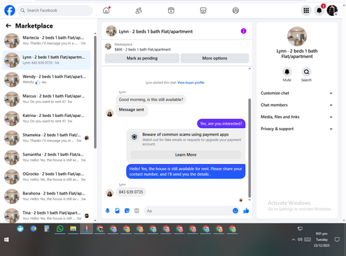Open the notifications bell
Viewport: 346px width, 256px height.
pyautogui.click(x=319, y=10)
